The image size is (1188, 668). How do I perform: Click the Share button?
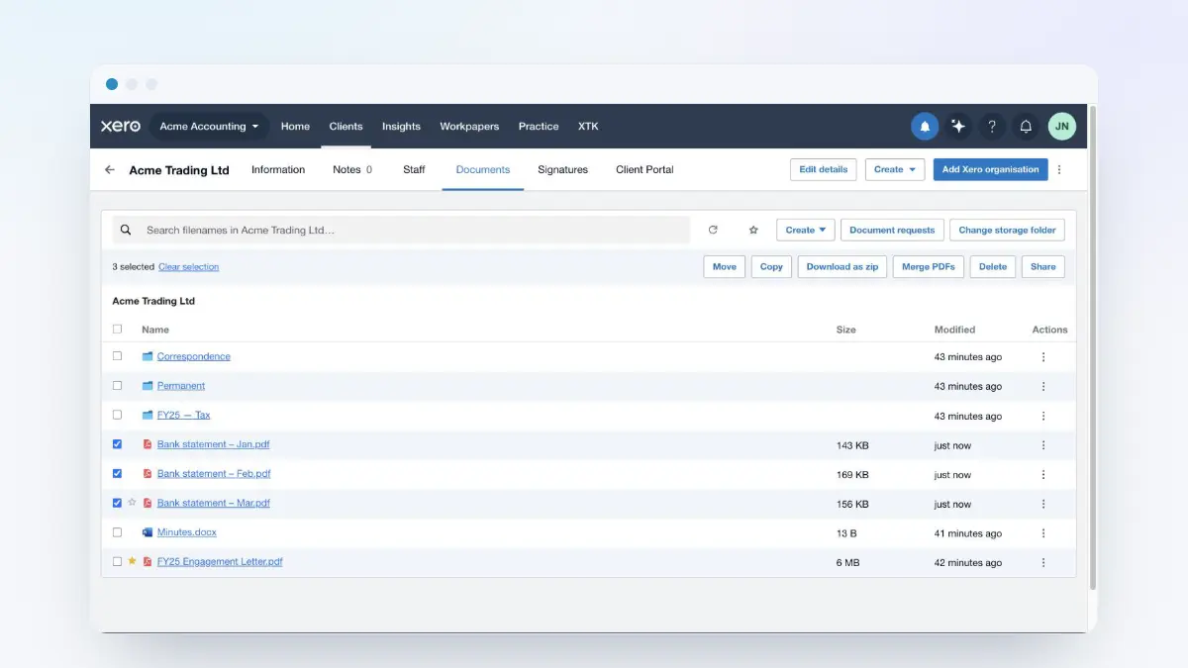(x=1043, y=267)
